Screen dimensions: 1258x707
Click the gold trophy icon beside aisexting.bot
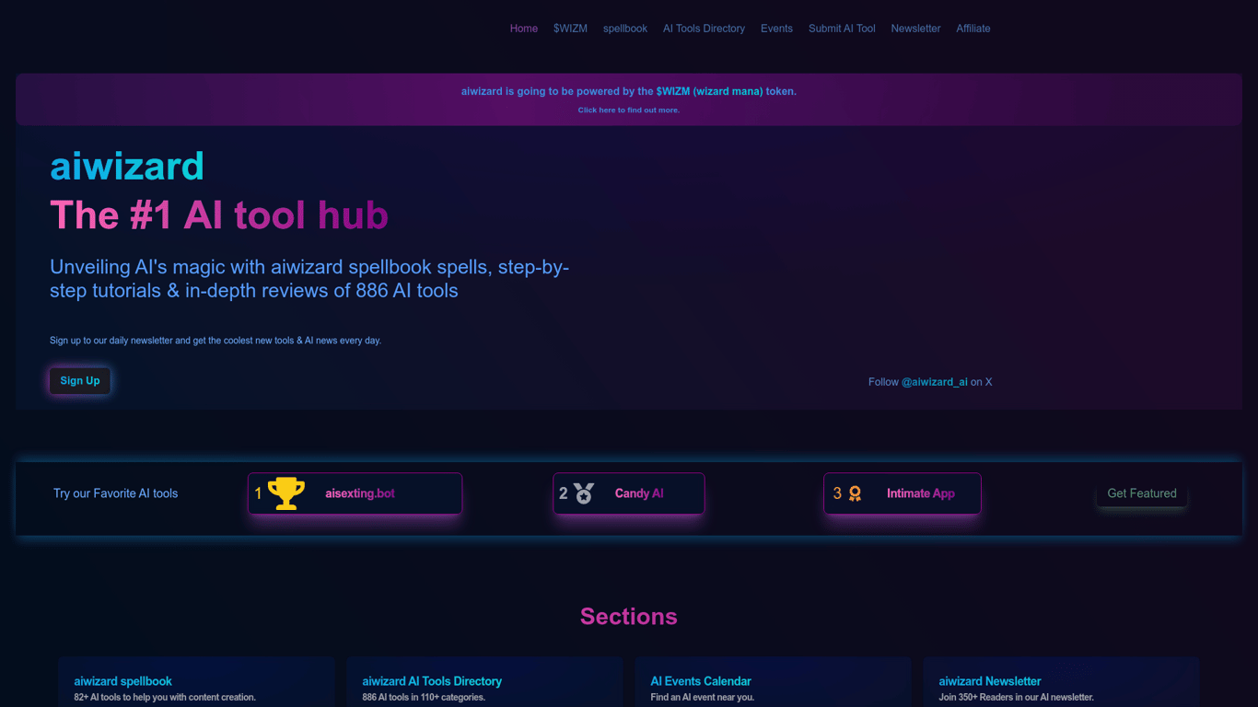[286, 493]
